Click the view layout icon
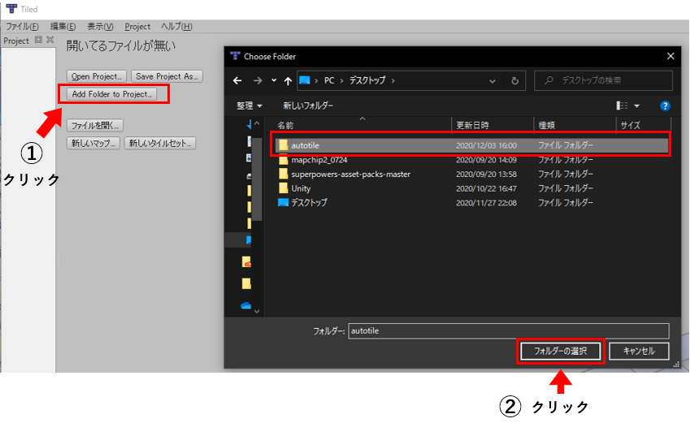The image size is (690, 423). click(622, 106)
